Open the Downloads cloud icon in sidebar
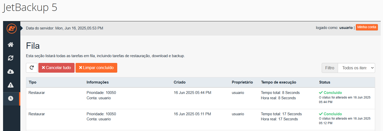This screenshot has height=131, width=383. [11, 72]
